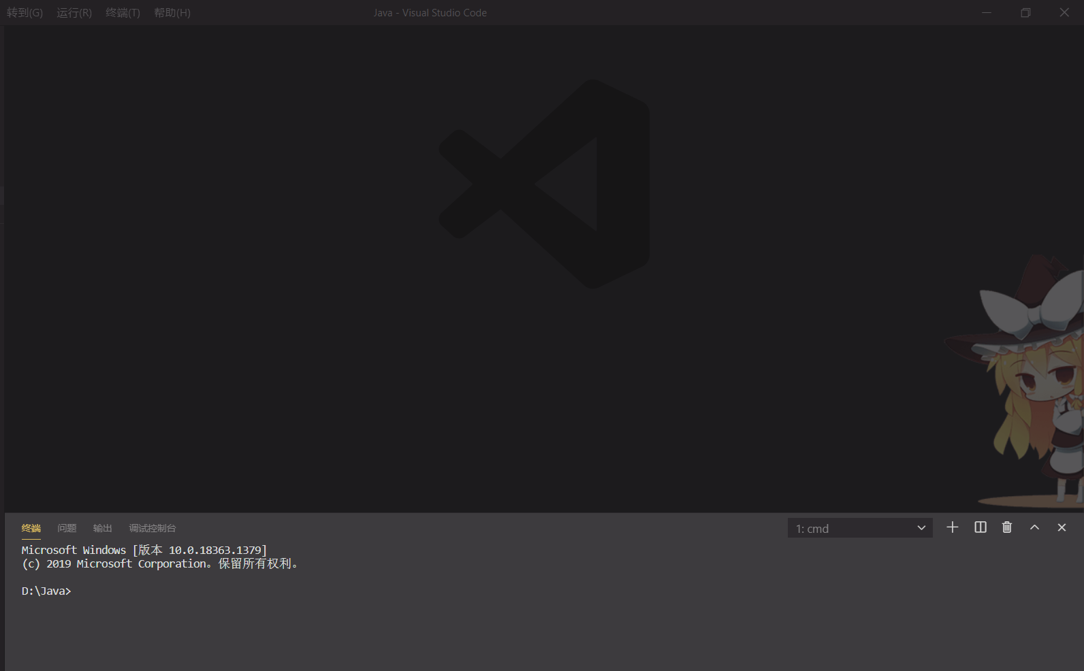The width and height of the screenshot is (1084, 671).
Task: Click the Microsoft Windows version line in terminal
Action: pyautogui.click(x=144, y=550)
